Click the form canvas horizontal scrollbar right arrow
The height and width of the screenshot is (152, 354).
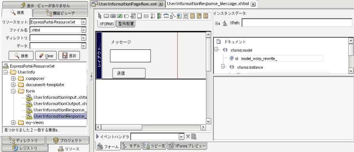point(203,128)
